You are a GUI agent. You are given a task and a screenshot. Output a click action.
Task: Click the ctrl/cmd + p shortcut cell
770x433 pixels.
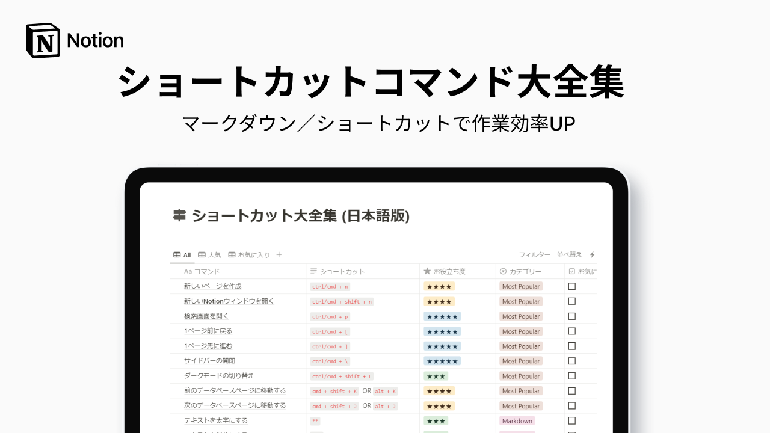pos(330,317)
